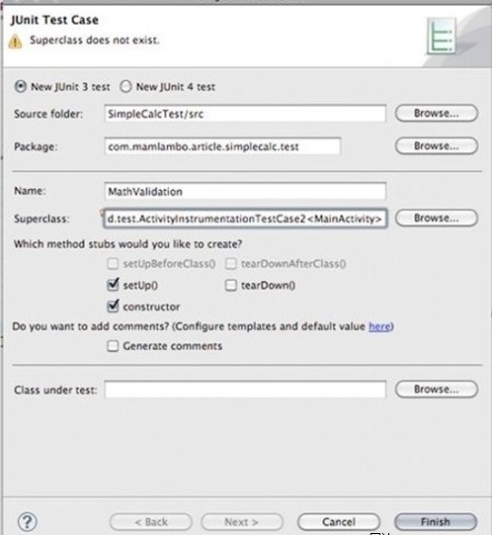The image size is (492, 535).
Task: Select New JUnit 4 test radio button
Action: 125,87
